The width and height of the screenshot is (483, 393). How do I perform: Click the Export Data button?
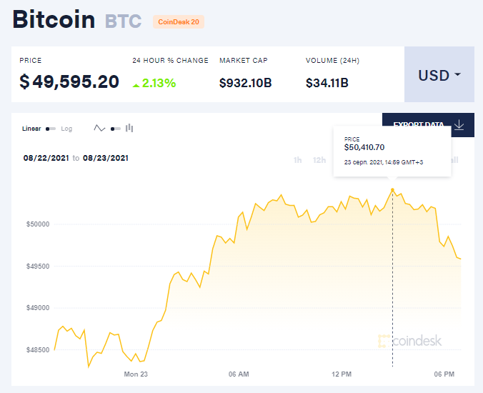pos(419,125)
